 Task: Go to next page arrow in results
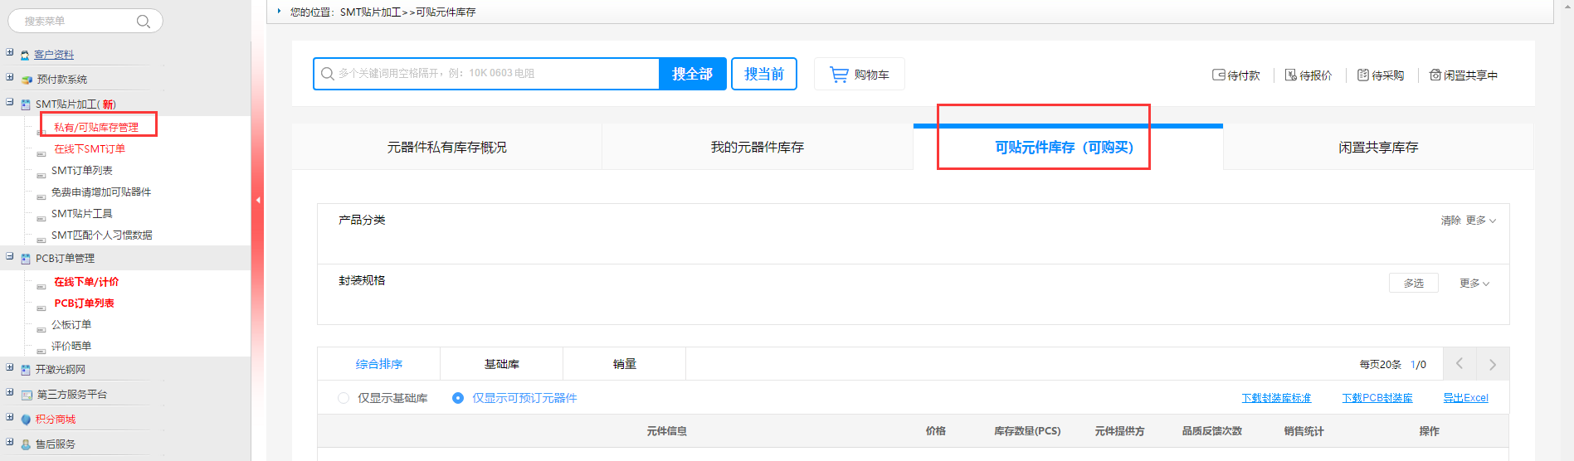click(x=1492, y=365)
